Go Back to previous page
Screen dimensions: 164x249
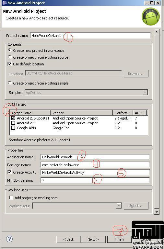(68, 239)
